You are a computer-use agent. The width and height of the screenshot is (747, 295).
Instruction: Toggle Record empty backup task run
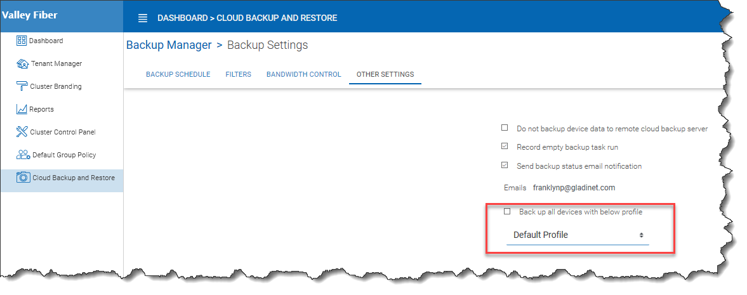[x=505, y=147]
